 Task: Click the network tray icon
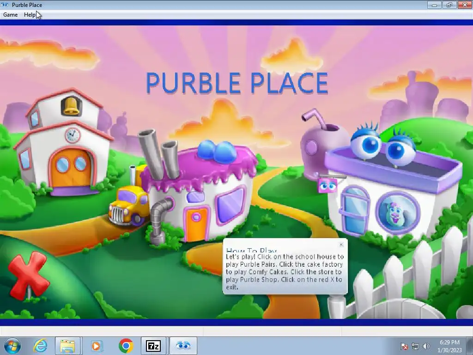[x=415, y=346]
